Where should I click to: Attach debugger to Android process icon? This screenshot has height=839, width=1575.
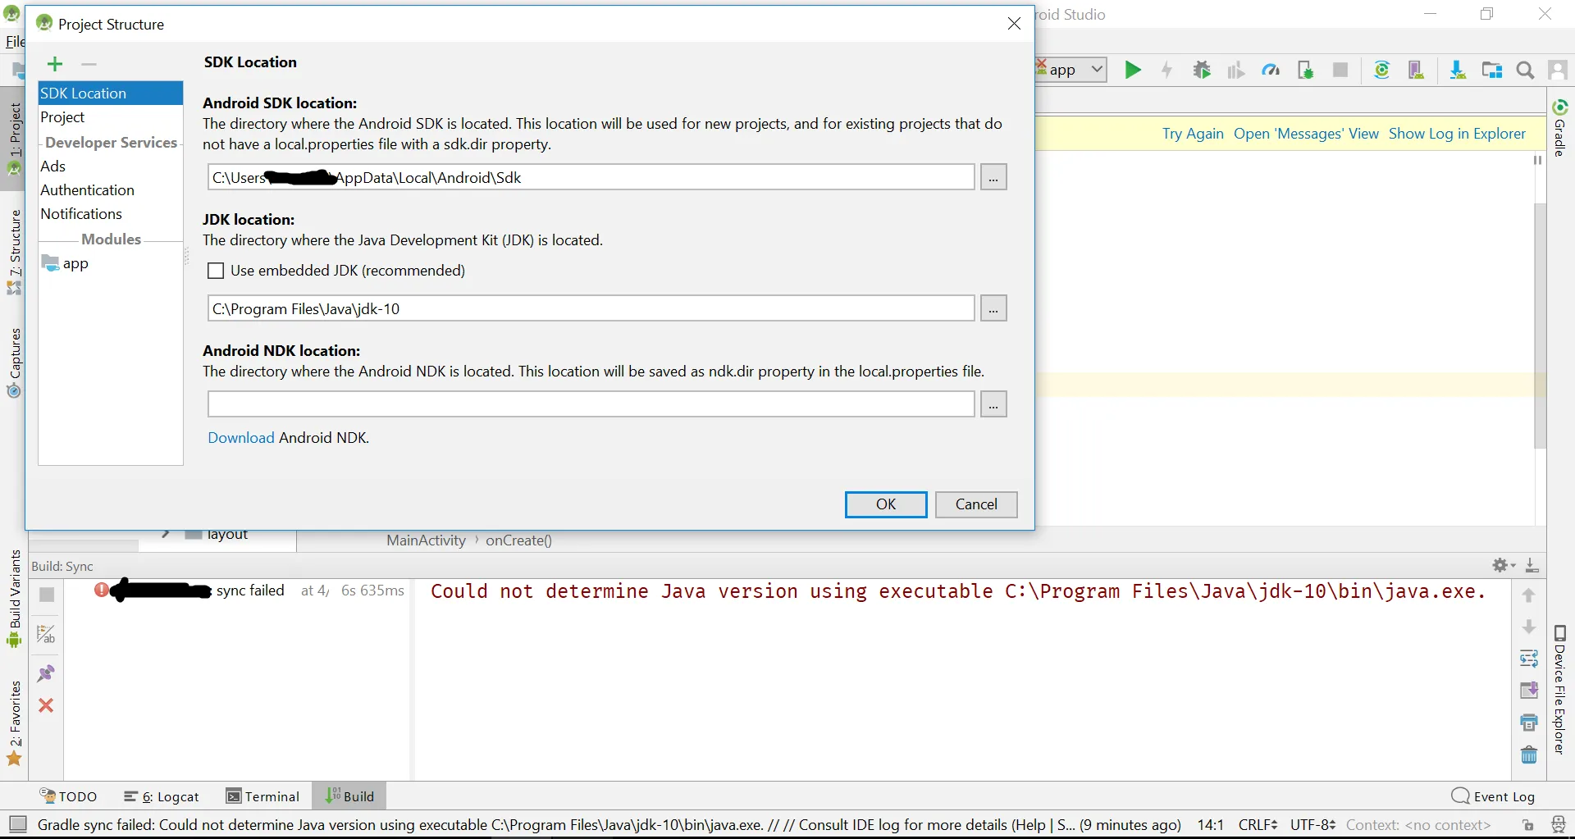(x=1305, y=70)
